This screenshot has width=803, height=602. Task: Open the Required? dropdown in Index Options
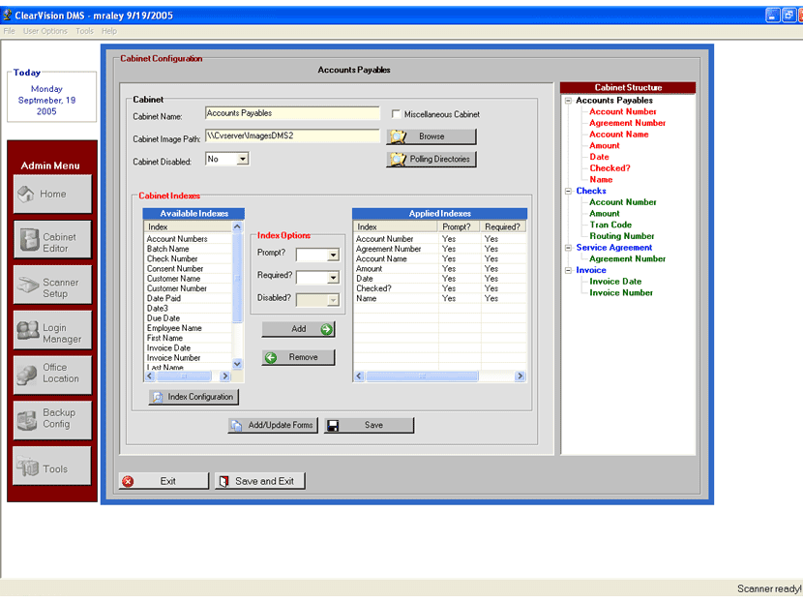pyautogui.click(x=332, y=278)
